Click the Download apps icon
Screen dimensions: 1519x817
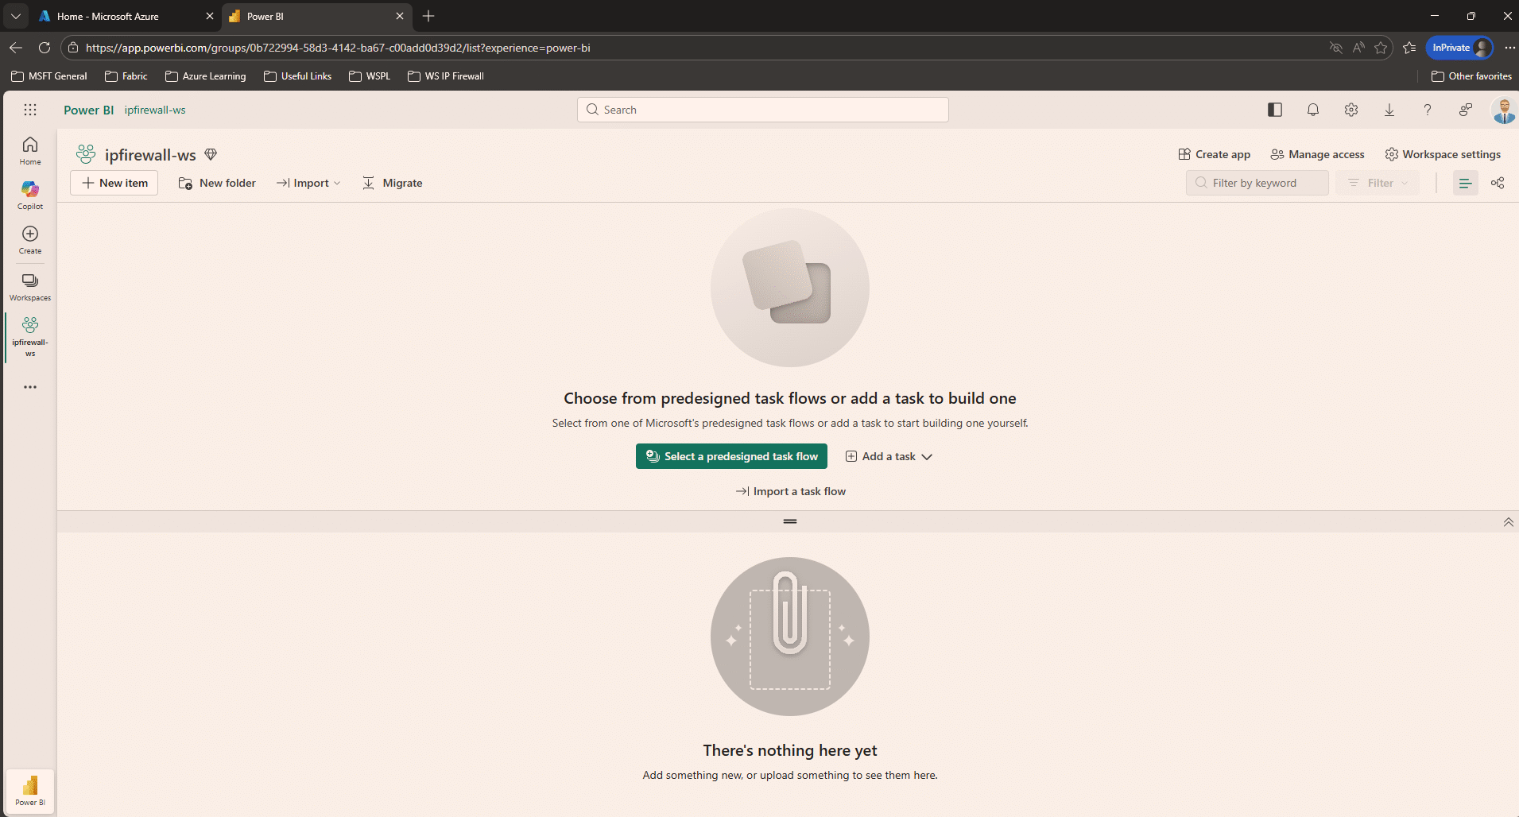pos(1389,110)
